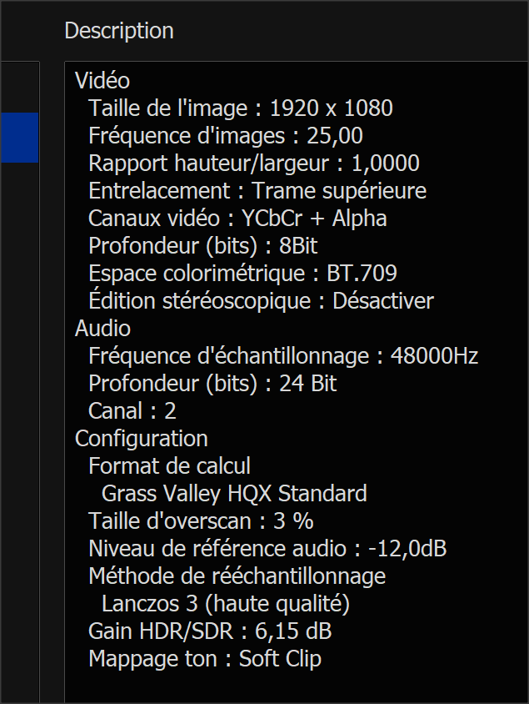Click the Édition stéréoscopique Désactiver line

(261, 301)
